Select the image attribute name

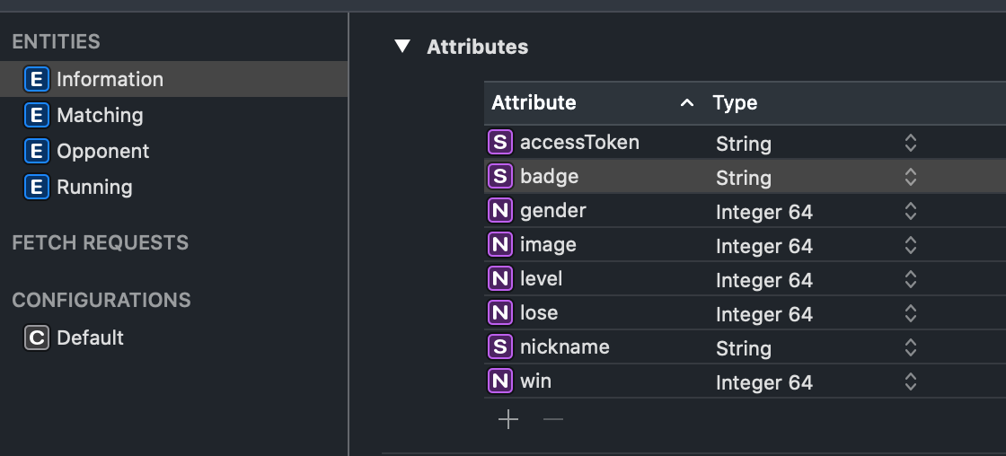[548, 245]
